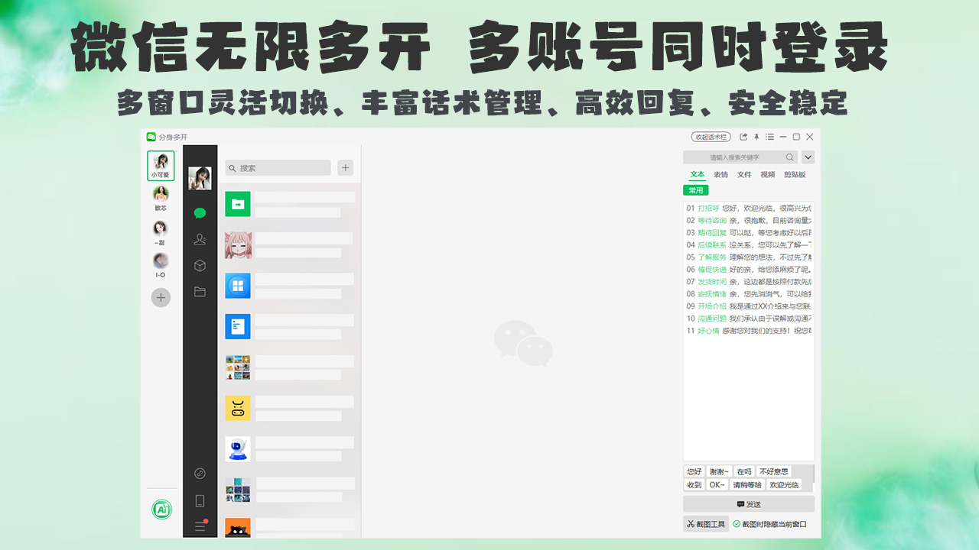
Task: Open the chats panel via chat bubble icon
Action: tap(200, 213)
